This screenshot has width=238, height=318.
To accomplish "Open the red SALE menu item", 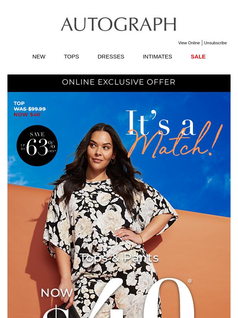I will click(x=198, y=57).
